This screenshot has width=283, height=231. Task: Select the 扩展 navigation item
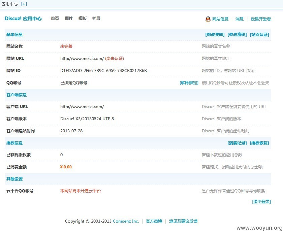(x=96, y=19)
